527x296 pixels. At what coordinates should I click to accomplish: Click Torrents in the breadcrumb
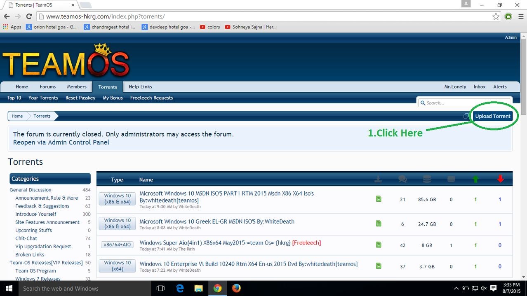pos(42,116)
